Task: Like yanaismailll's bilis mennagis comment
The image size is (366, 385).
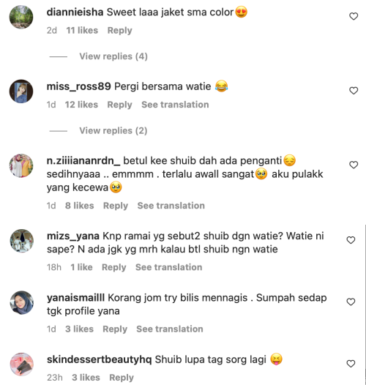Action: pyautogui.click(x=351, y=302)
